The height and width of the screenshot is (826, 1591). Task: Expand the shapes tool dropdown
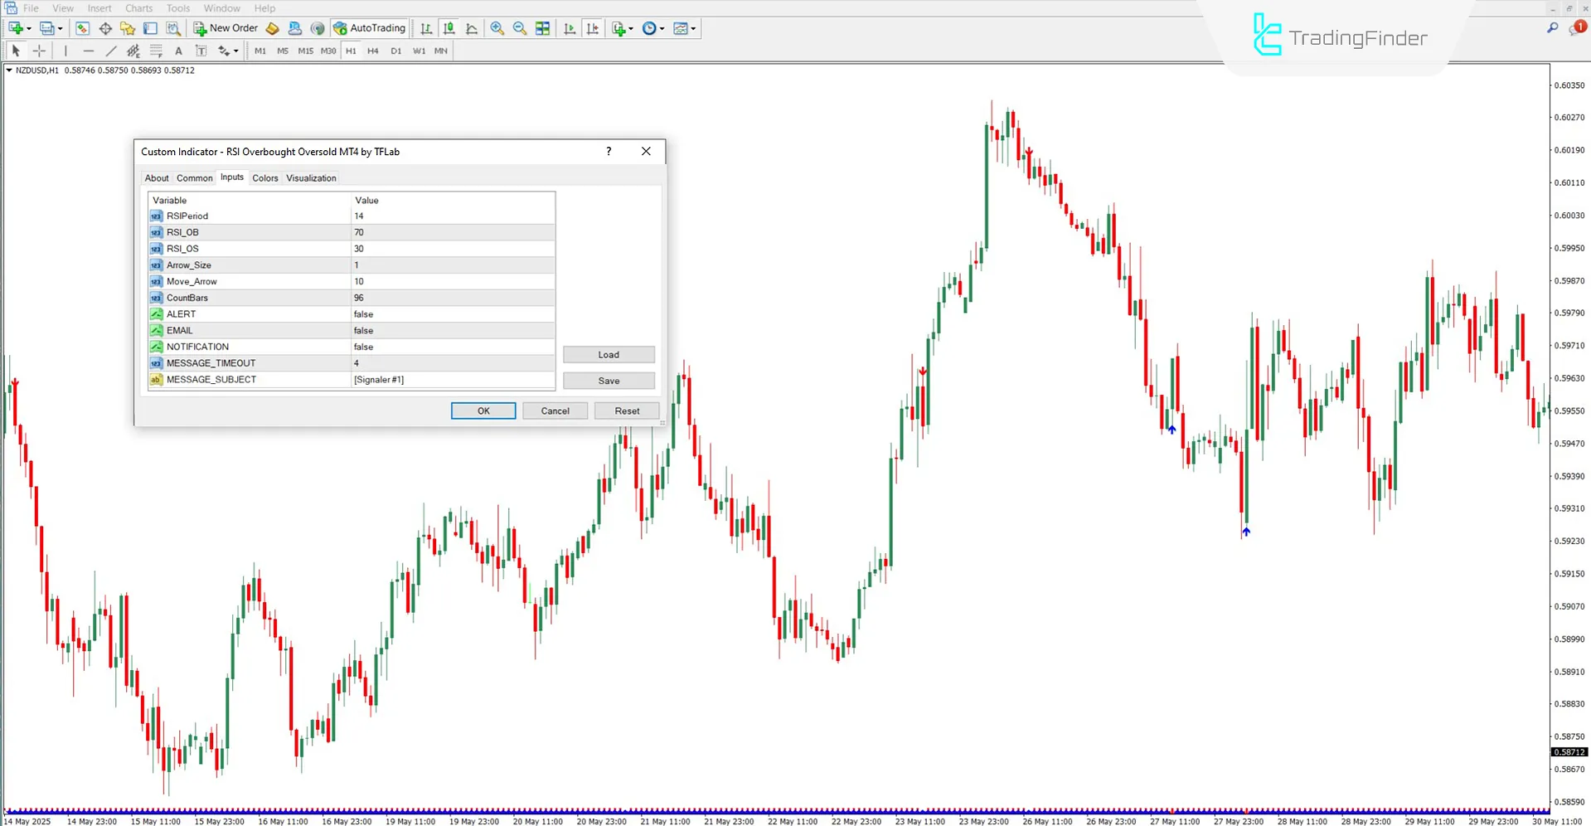235,51
